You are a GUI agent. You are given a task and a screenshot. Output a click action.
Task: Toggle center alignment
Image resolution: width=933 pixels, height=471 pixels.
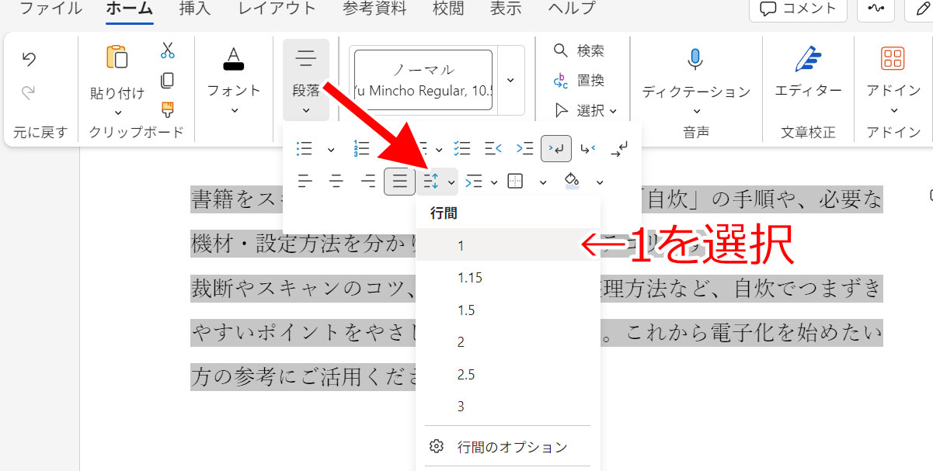[336, 182]
